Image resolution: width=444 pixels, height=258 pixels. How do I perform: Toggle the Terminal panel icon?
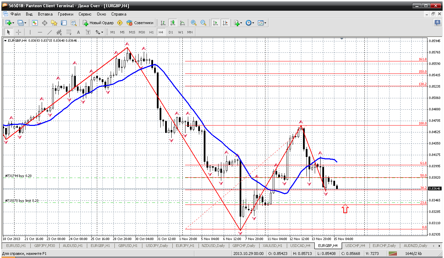pos(64,23)
